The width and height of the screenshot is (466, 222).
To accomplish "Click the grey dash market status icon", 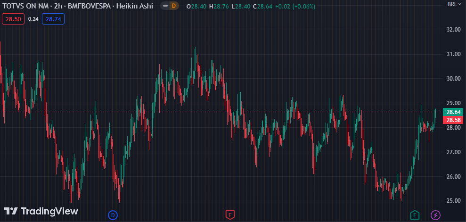I will [165, 6].
